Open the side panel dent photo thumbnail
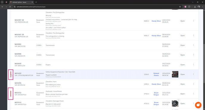This screenshot has width=205, height=110. 175,103
